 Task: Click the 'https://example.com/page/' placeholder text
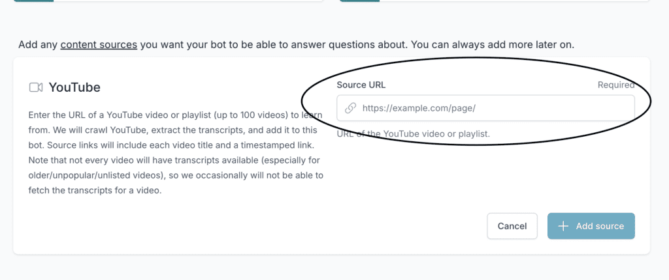(419, 108)
